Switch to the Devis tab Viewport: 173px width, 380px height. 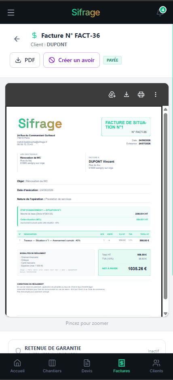pyautogui.click(x=87, y=366)
